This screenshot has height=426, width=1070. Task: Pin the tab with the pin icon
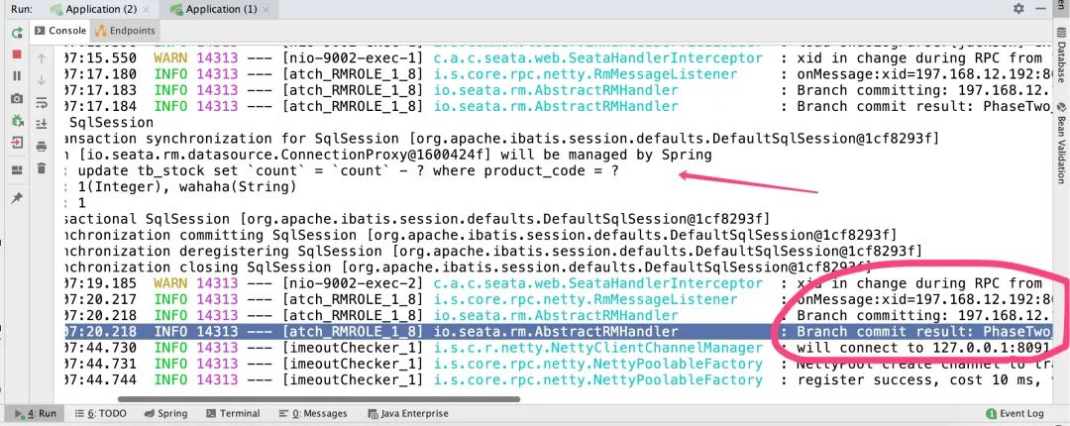[17, 197]
